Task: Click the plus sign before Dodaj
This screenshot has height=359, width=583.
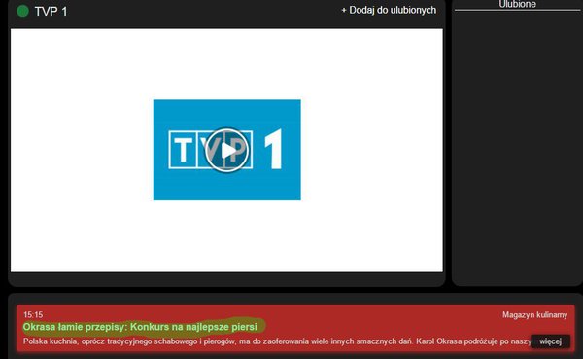Action: [344, 11]
